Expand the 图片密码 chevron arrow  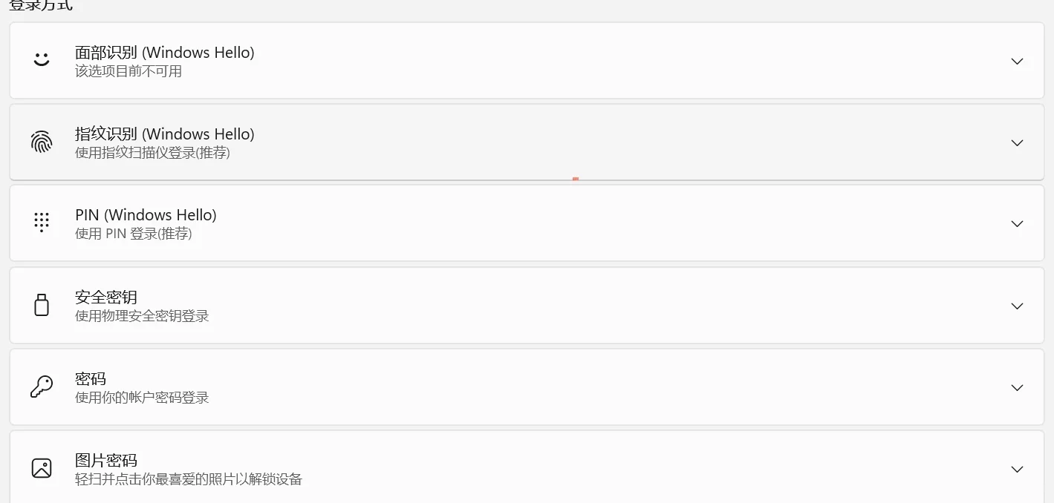(x=1017, y=469)
